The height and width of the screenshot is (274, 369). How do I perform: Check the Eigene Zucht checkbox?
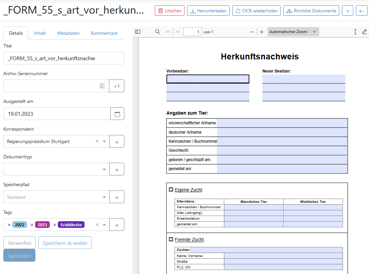pos(170,189)
